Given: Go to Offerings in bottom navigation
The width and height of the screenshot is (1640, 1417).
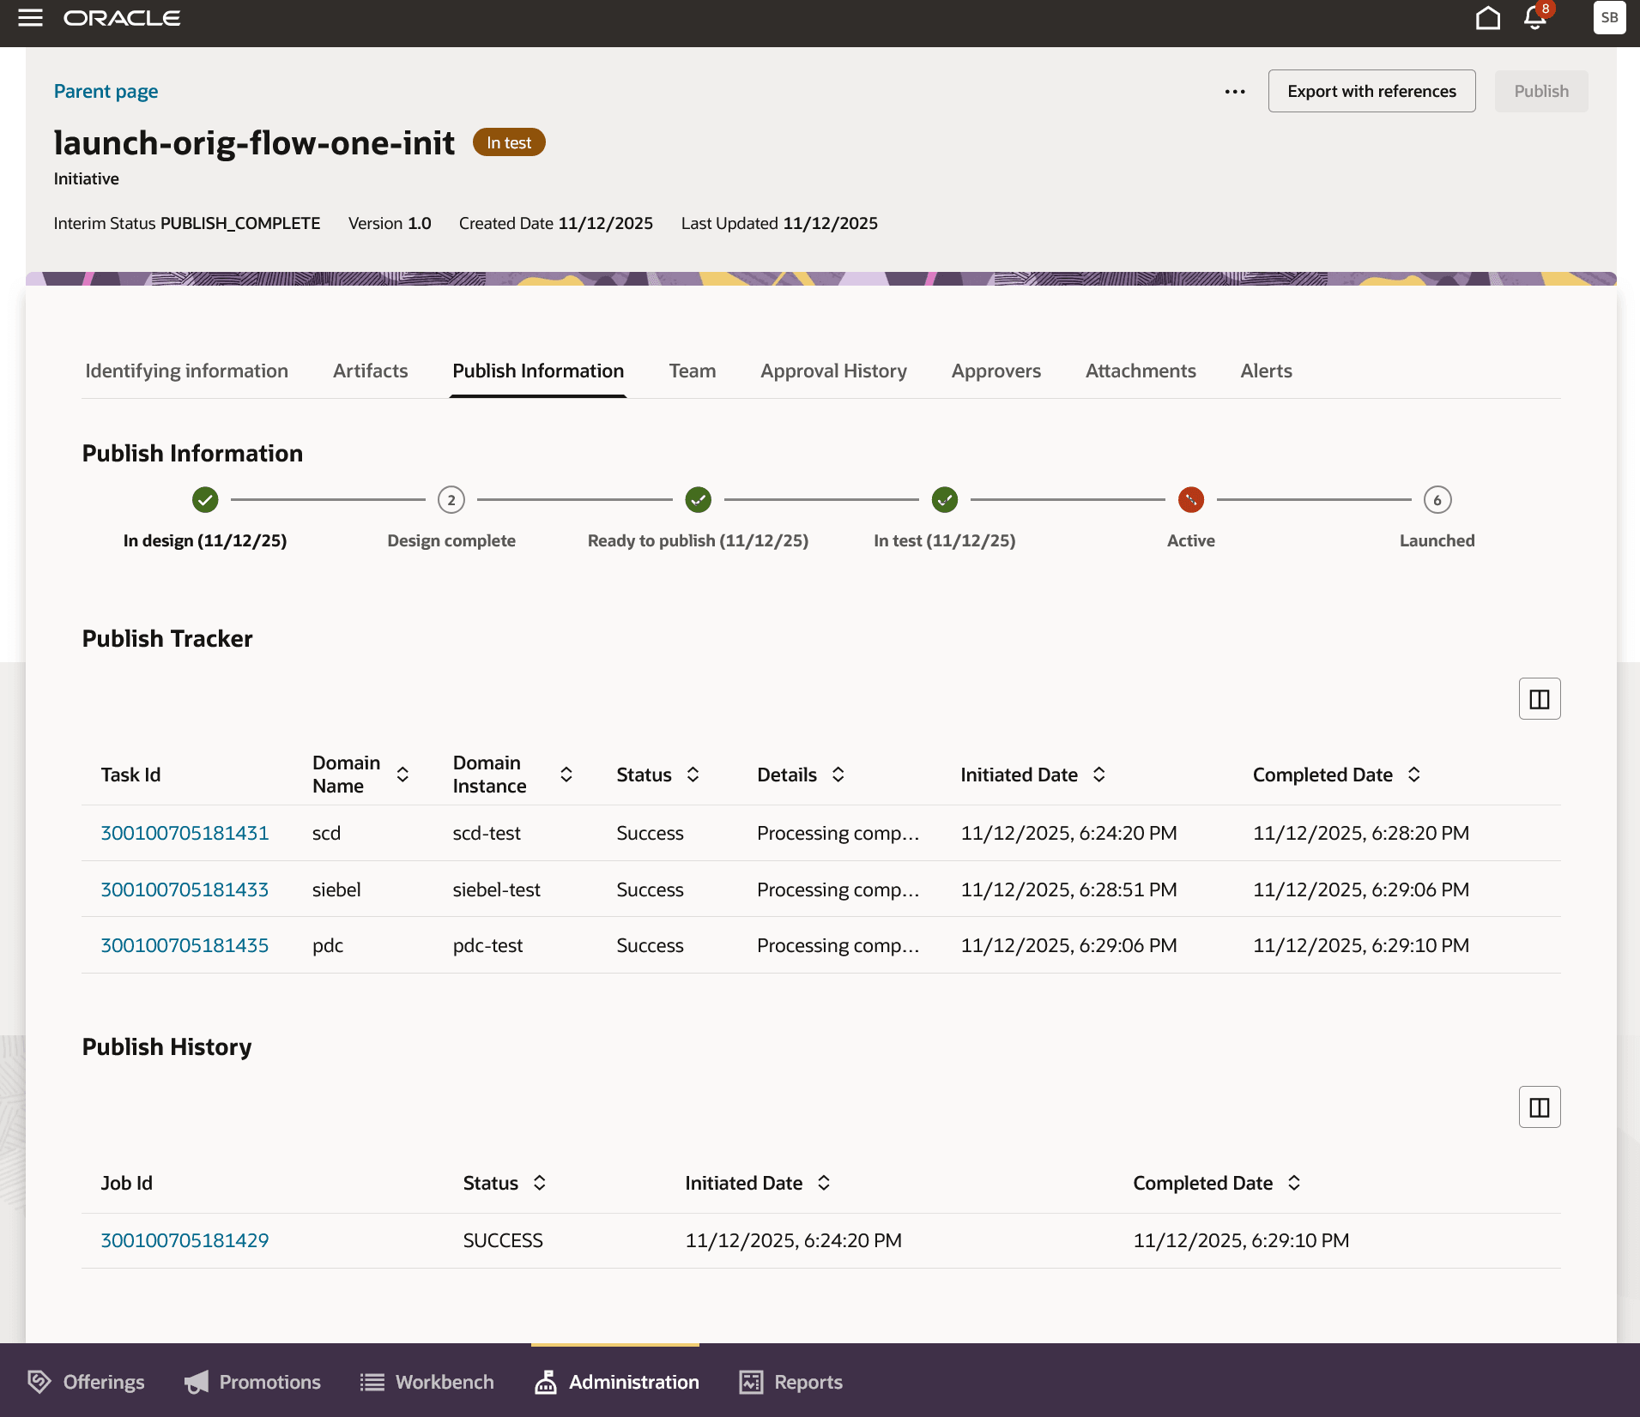Looking at the screenshot, I should [x=86, y=1382].
